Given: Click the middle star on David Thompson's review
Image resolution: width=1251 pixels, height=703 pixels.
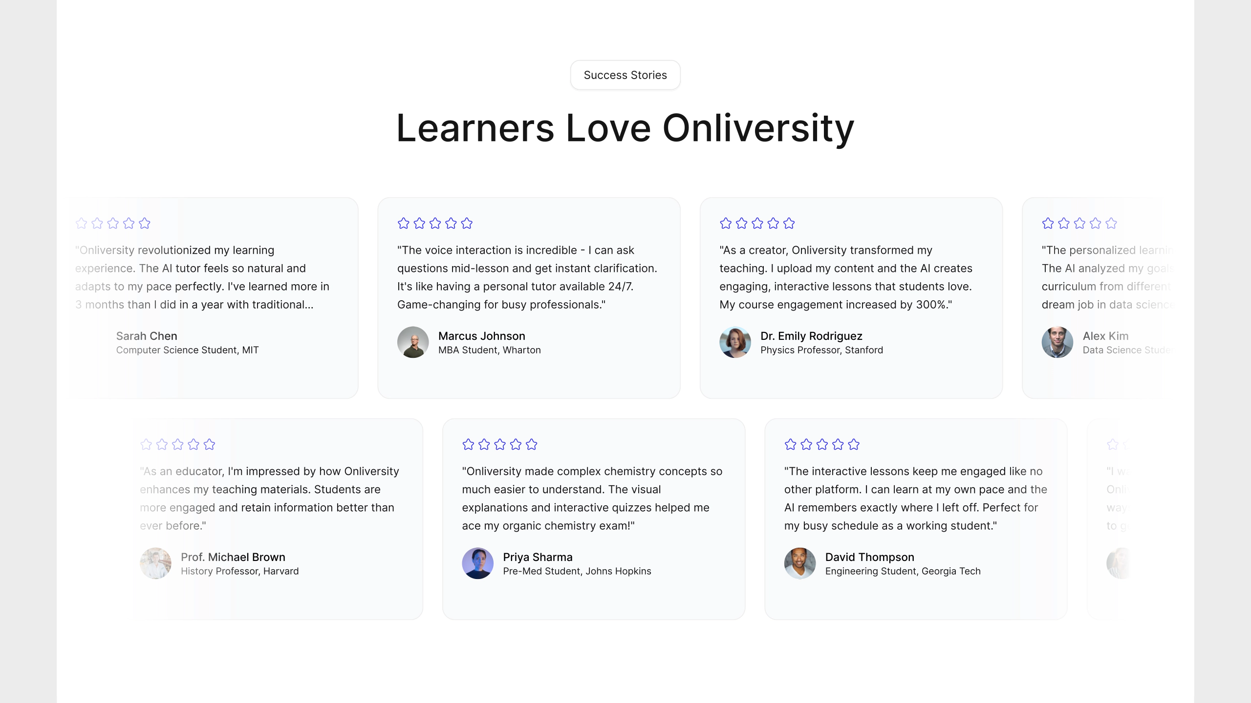Looking at the screenshot, I should [821, 445].
